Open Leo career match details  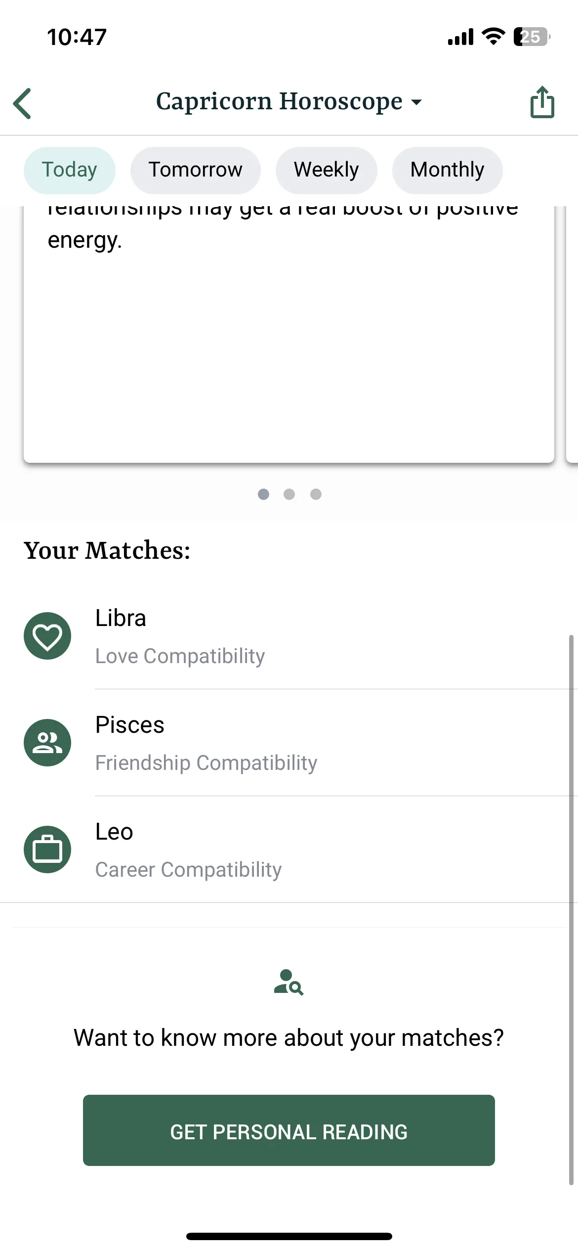point(289,850)
